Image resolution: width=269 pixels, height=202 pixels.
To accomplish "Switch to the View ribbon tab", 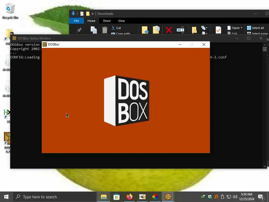I will click(121, 21).
